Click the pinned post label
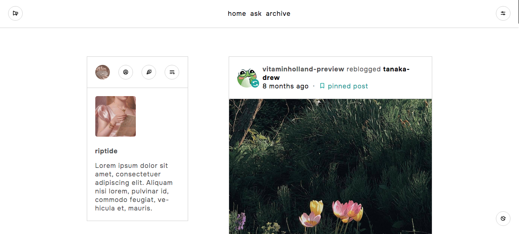The height and width of the screenshot is (234, 519). tap(348, 86)
